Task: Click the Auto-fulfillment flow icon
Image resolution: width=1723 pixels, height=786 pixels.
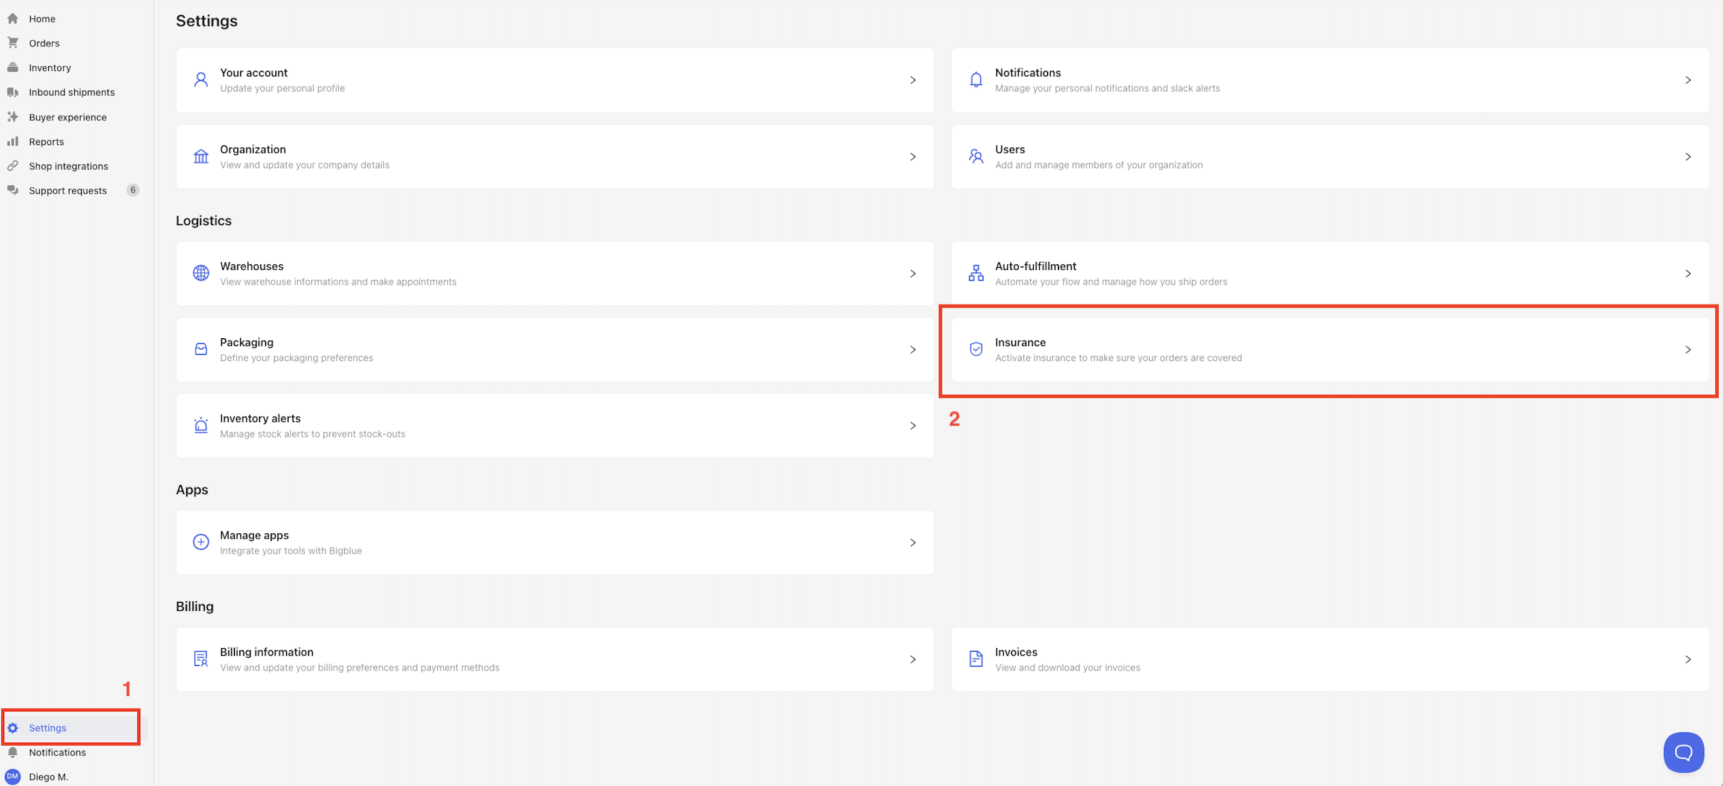Action: pos(976,273)
